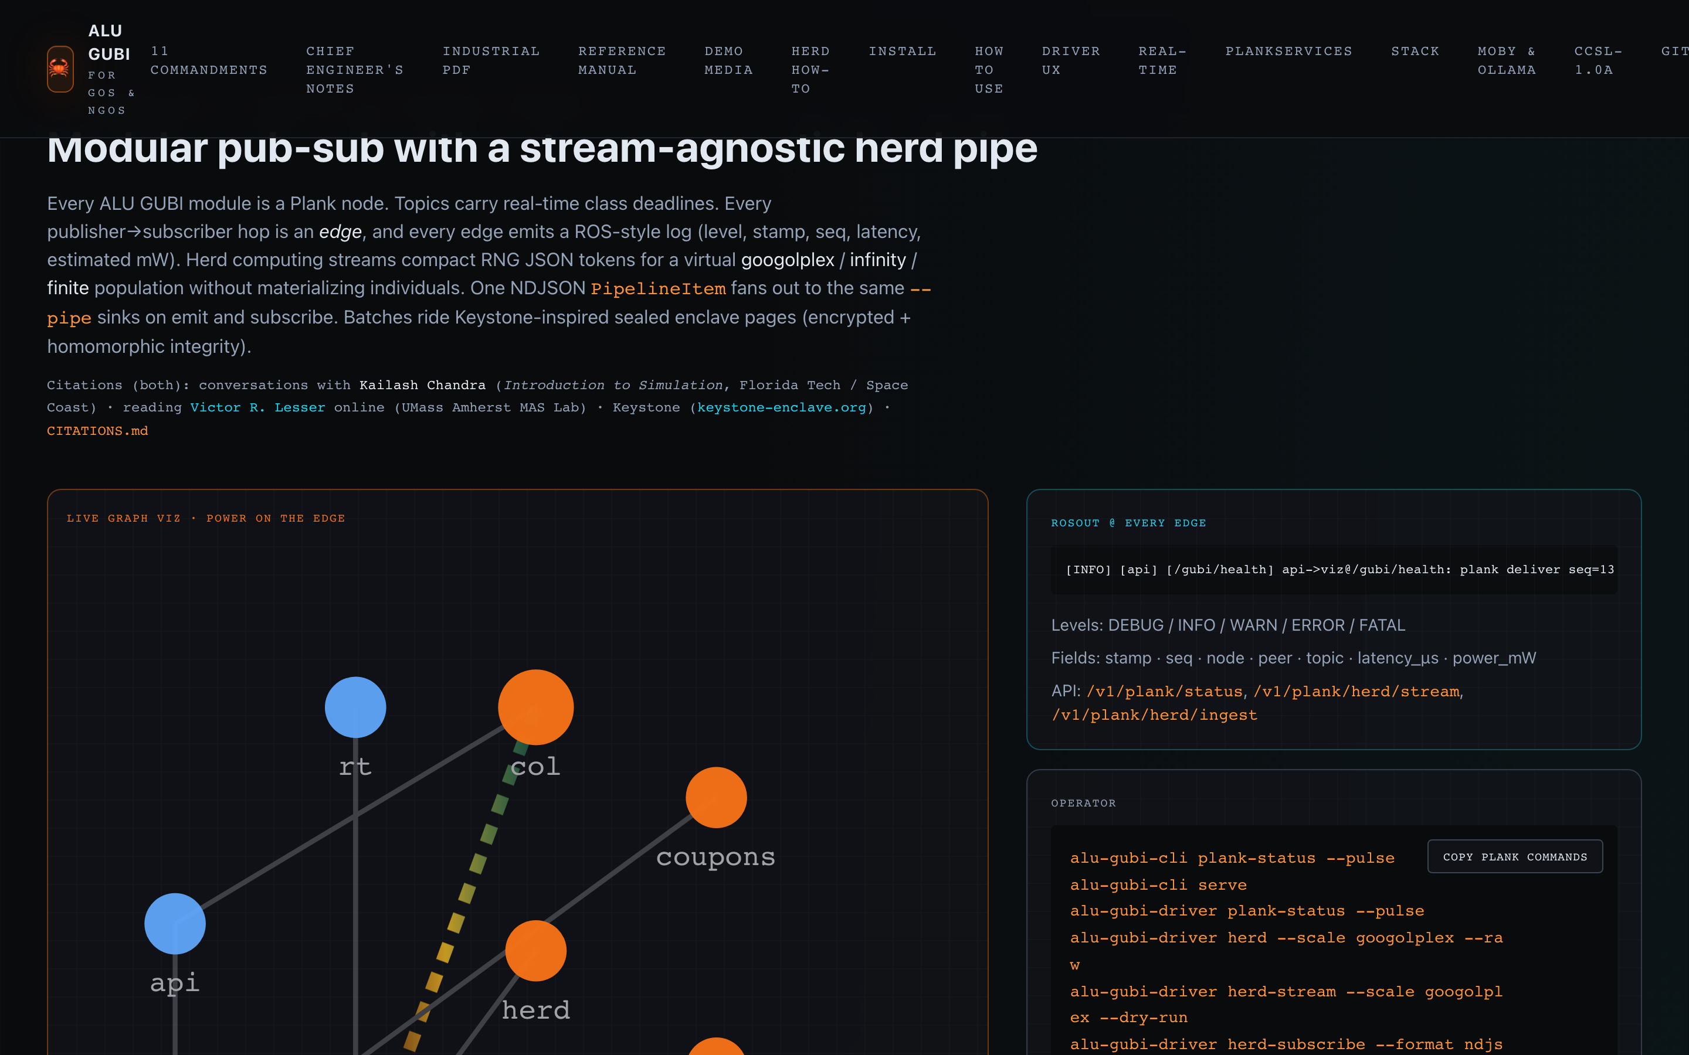This screenshot has height=1055, width=1689.
Task: Click 'alu-gubi-cli plank-status --pulse' command
Action: 1232,858
